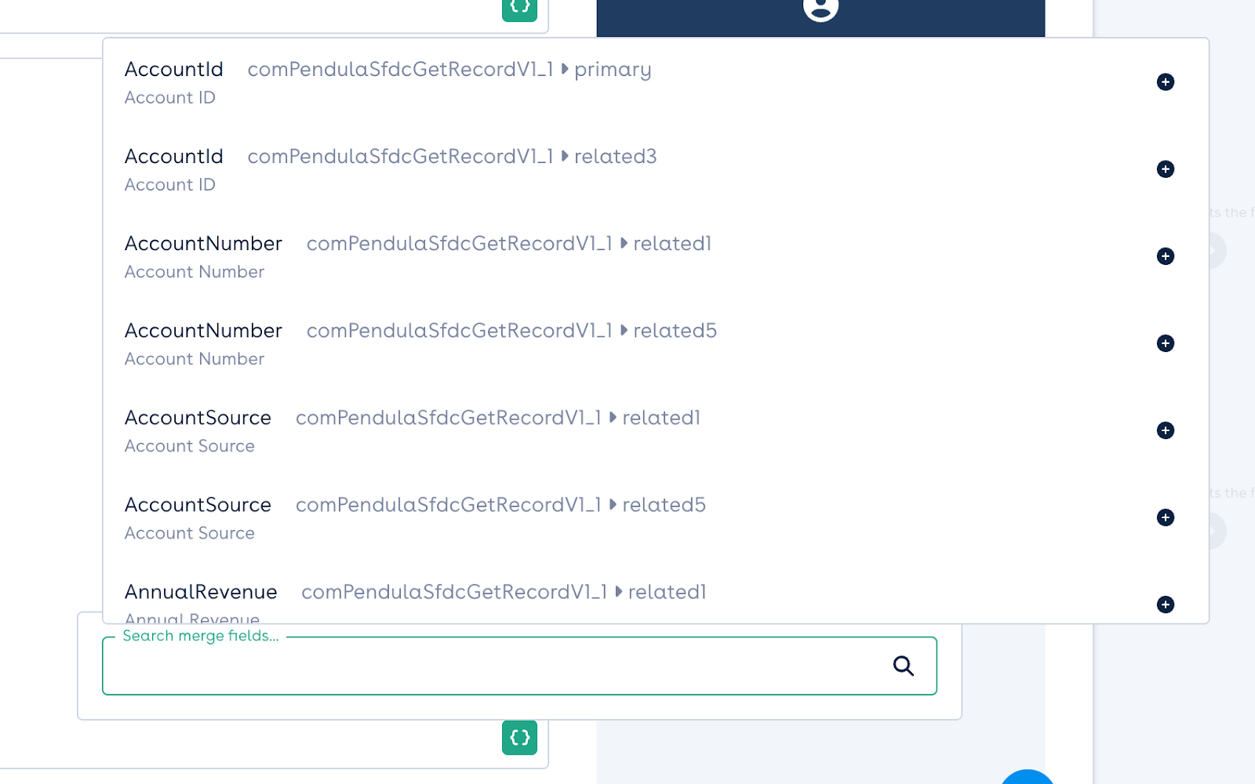Click the magnifier icon in the search box
Image resolution: width=1255 pixels, height=784 pixels.
[903, 666]
